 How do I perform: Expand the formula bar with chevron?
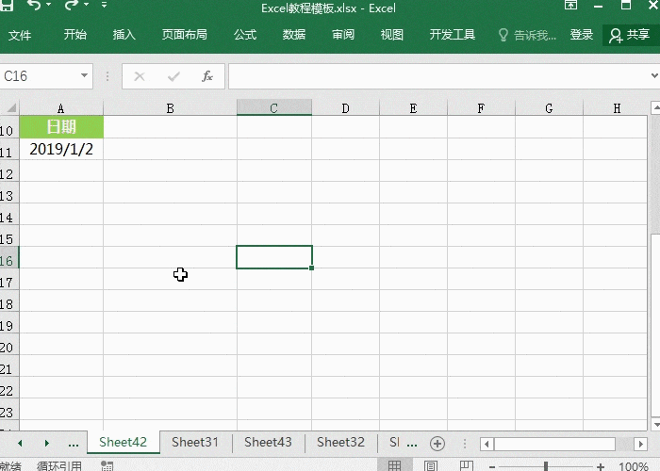pos(651,76)
